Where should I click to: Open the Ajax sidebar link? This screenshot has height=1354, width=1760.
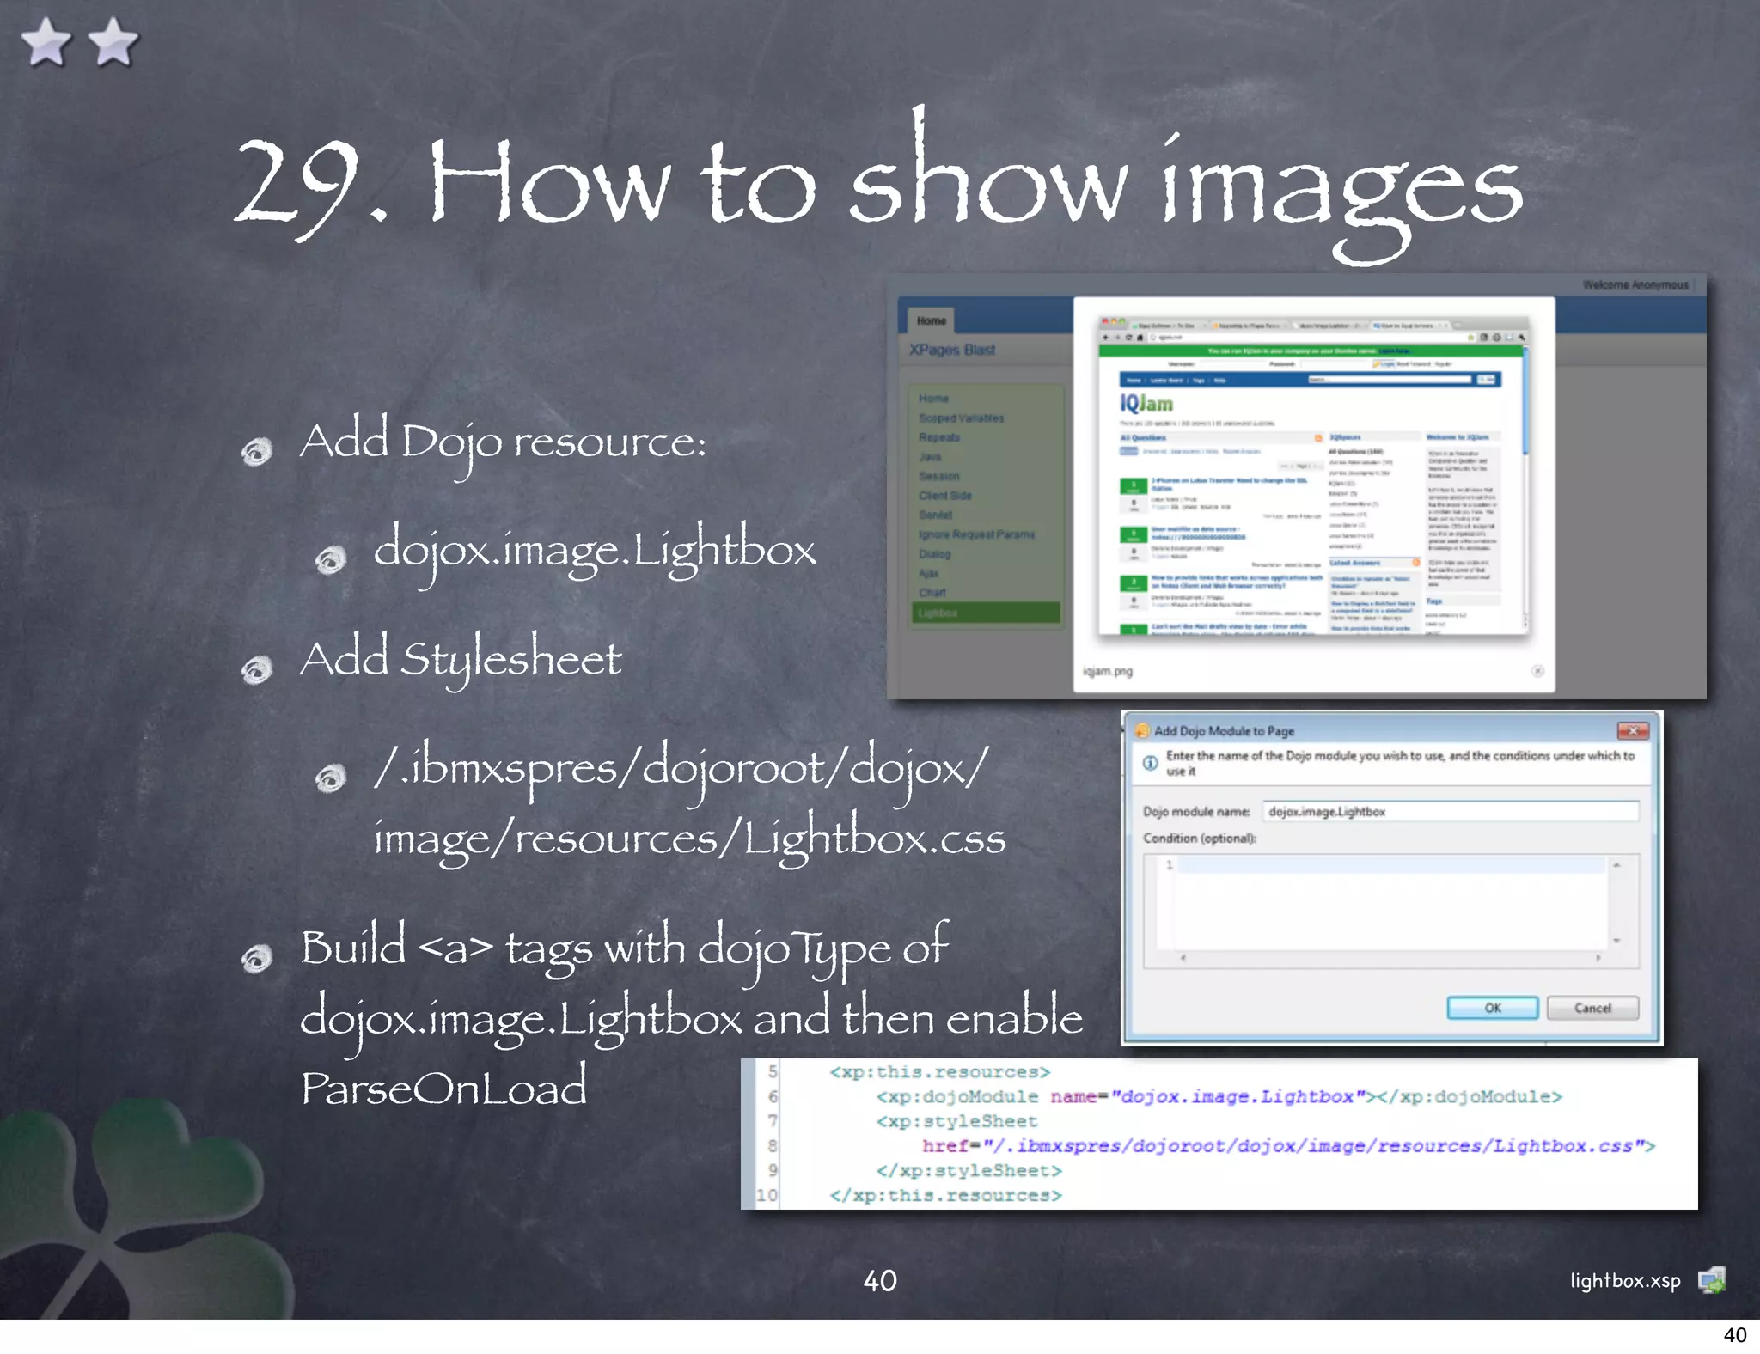[x=928, y=573]
